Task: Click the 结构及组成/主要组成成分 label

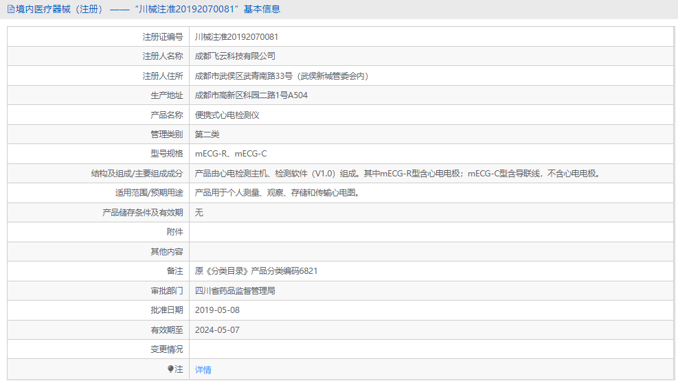Action: pyautogui.click(x=137, y=174)
